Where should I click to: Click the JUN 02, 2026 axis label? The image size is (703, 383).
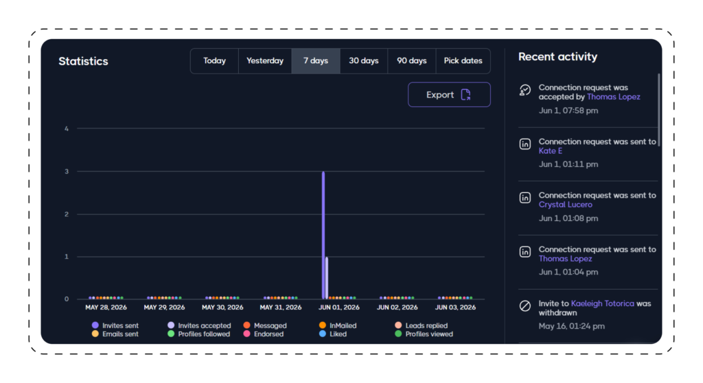(x=397, y=307)
